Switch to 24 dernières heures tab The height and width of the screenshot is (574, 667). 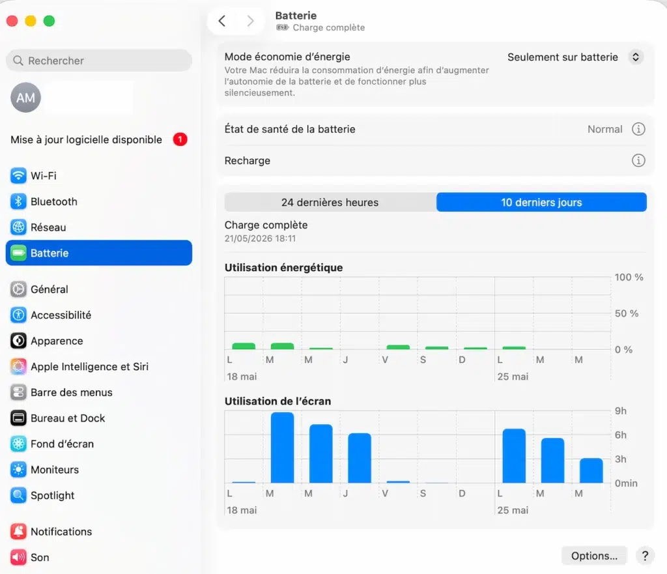[x=330, y=202]
